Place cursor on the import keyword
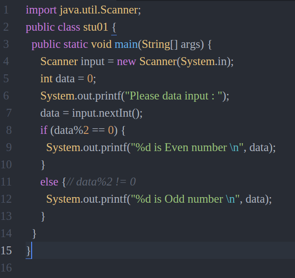Image resolution: width=295 pixels, height=278 pixels. pos(41,10)
